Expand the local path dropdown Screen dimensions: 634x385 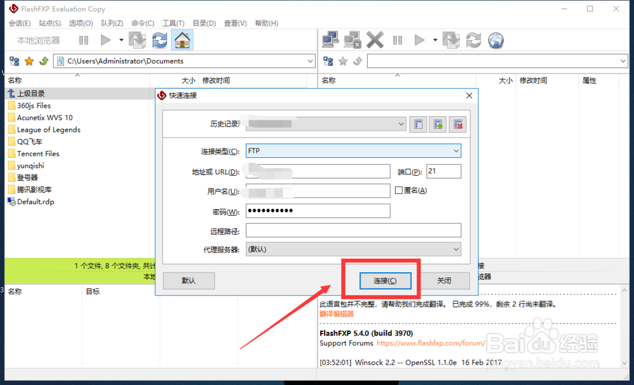(x=311, y=61)
